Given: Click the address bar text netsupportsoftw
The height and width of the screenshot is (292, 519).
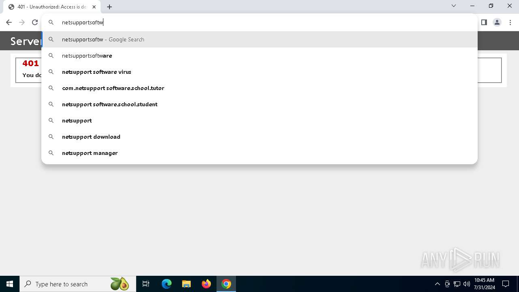Looking at the screenshot, I should point(82,22).
